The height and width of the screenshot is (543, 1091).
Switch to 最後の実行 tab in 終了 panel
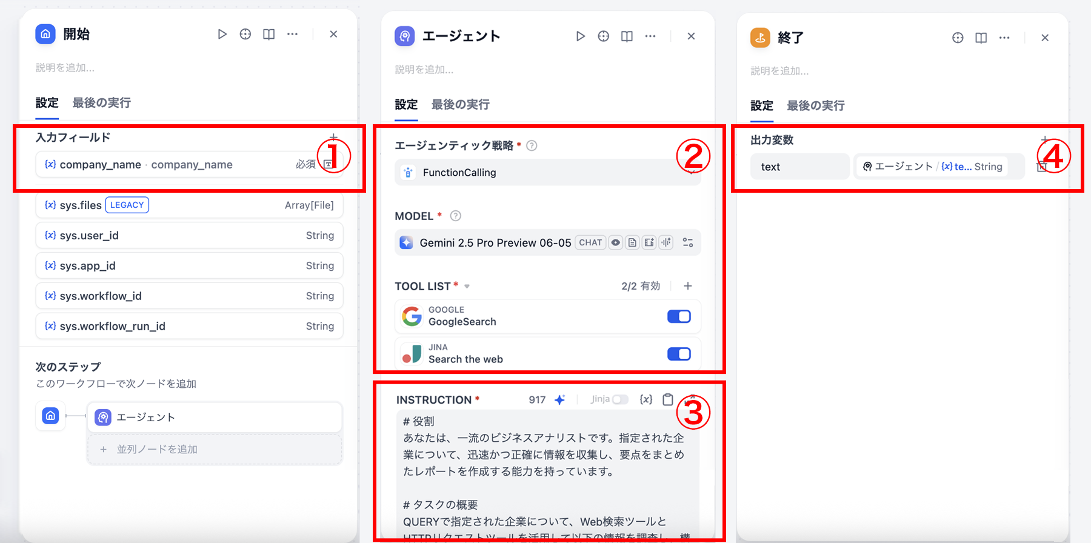pyautogui.click(x=816, y=105)
